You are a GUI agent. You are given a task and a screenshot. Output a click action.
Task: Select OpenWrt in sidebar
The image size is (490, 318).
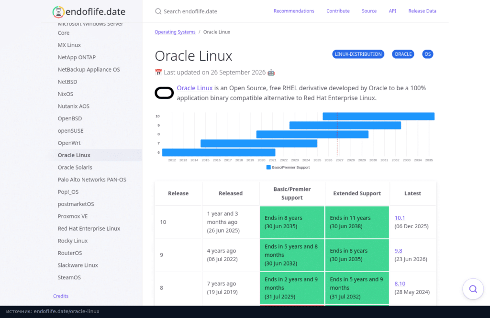(x=69, y=143)
